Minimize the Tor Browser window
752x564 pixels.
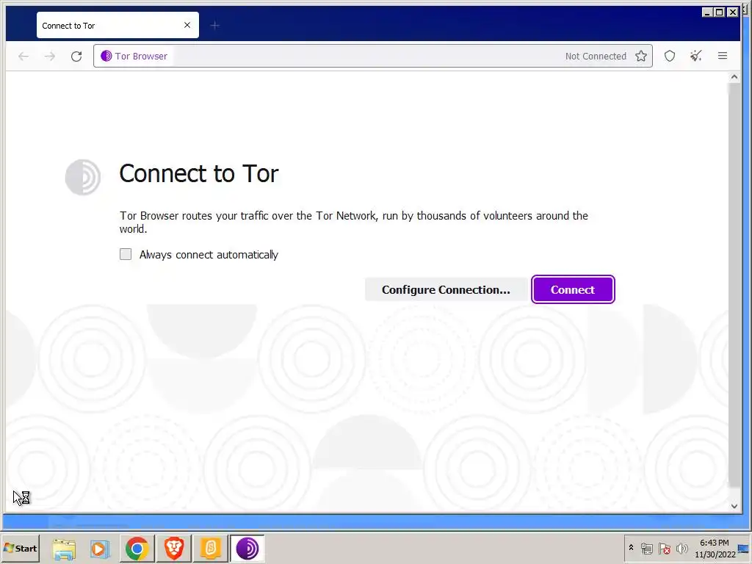point(707,12)
